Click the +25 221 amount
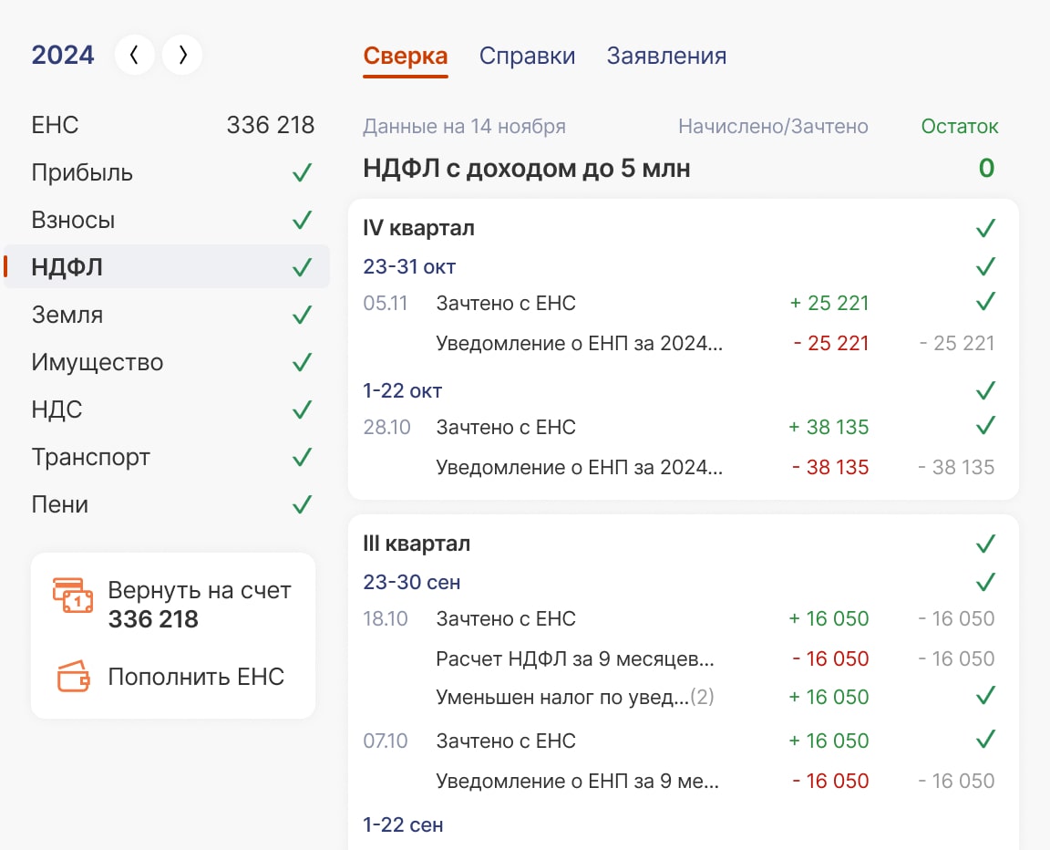The height and width of the screenshot is (850, 1050). point(829,304)
